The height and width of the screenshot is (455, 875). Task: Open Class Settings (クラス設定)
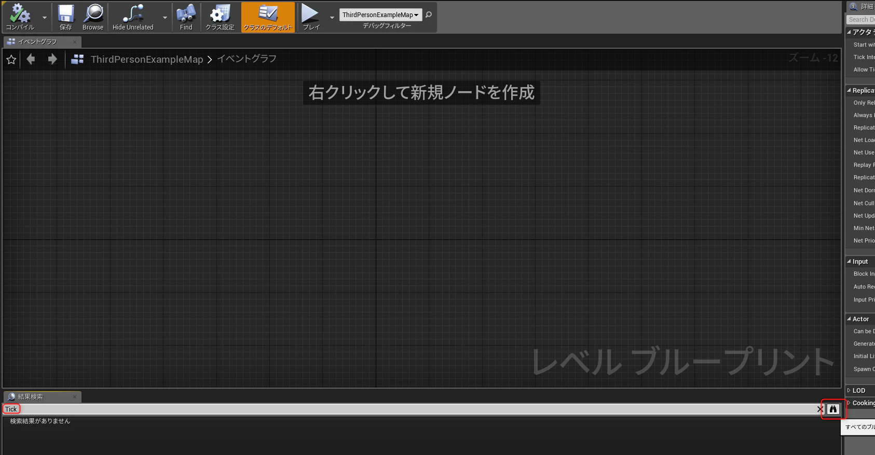(x=220, y=17)
